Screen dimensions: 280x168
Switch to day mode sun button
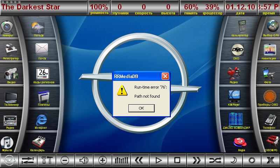tap(252, 160)
